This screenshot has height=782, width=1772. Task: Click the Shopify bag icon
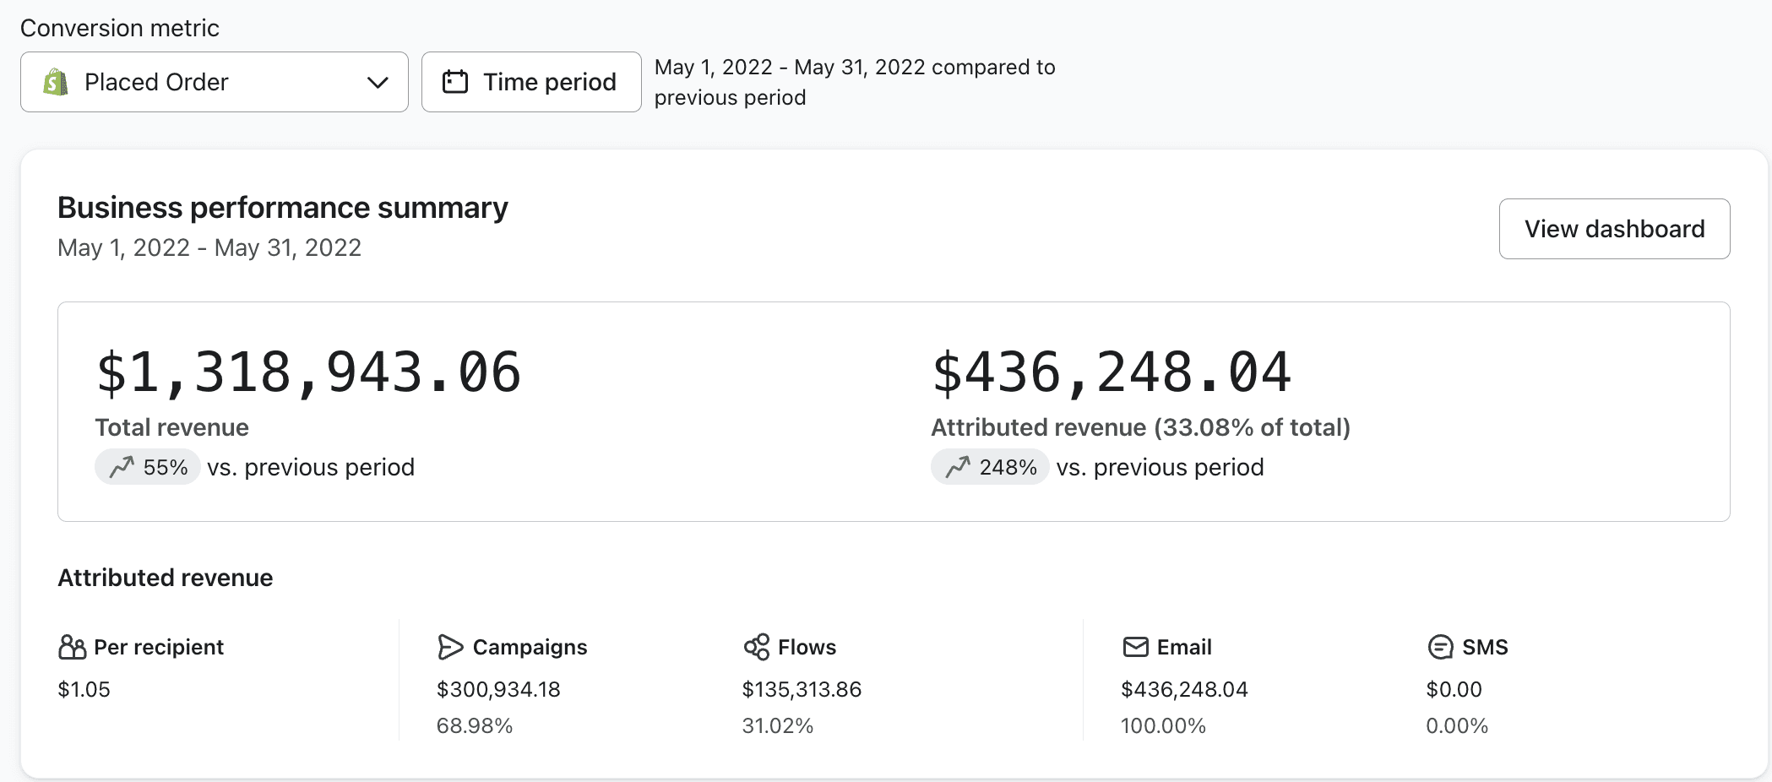click(56, 82)
